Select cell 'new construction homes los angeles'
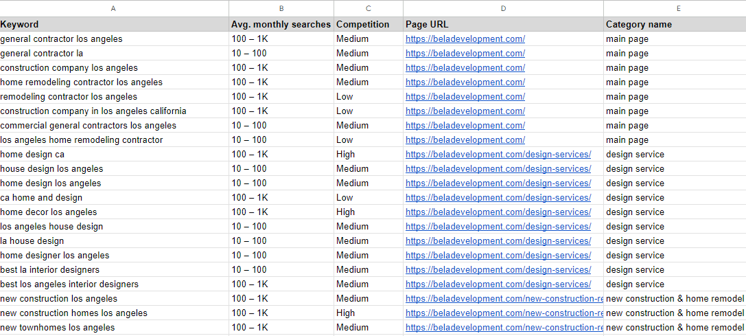 [114, 313]
